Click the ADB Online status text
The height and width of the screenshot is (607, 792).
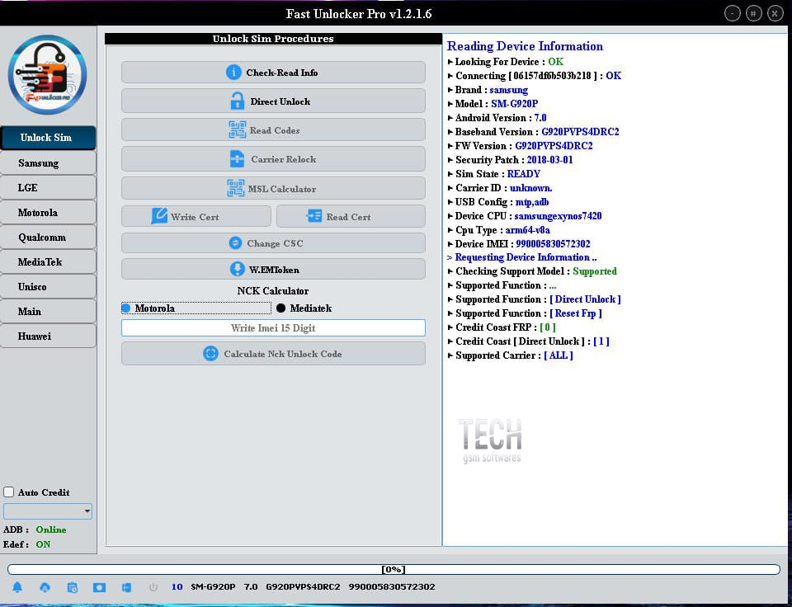pos(51,529)
